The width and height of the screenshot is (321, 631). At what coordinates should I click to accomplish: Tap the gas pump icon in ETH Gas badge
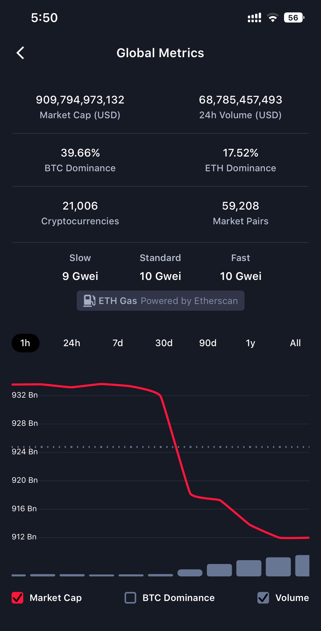pyautogui.click(x=89, y=301)
